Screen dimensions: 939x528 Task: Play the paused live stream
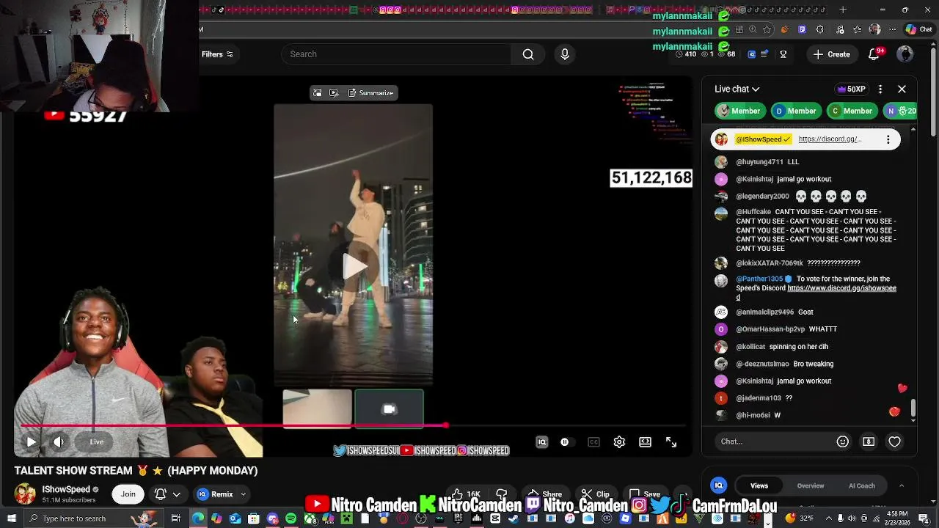pos(31,441)
